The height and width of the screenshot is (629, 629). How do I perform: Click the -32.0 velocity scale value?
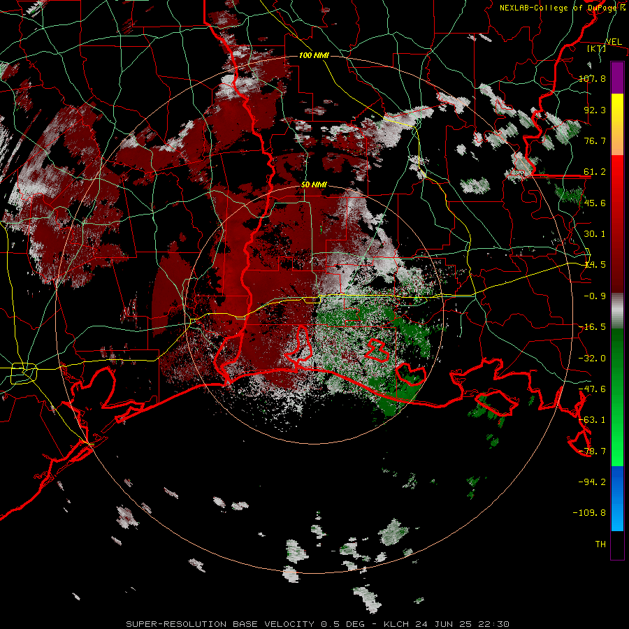592,359
